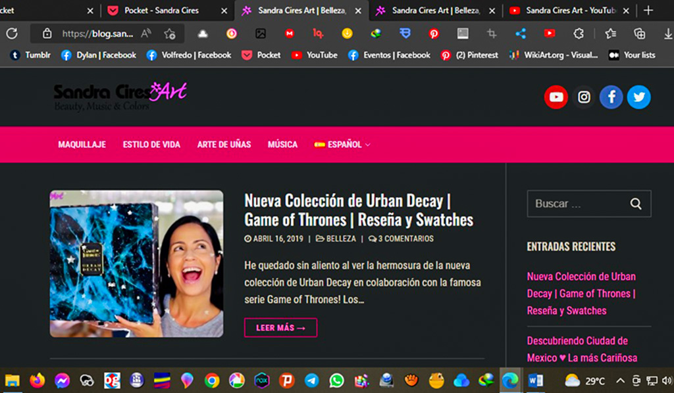
Task: Open the YouTube icon in the site header
Action: click(556, 97)
